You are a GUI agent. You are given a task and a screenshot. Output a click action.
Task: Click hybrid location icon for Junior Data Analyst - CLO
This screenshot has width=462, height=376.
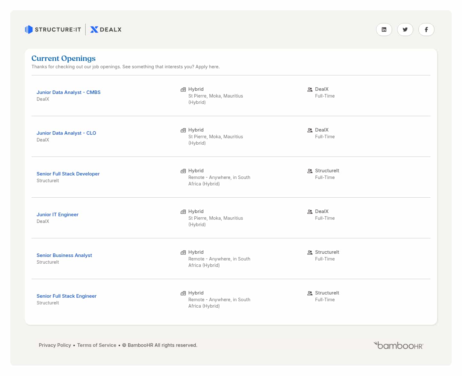183,130
